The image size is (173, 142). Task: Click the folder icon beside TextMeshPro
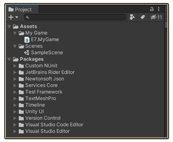coord(21,99)
